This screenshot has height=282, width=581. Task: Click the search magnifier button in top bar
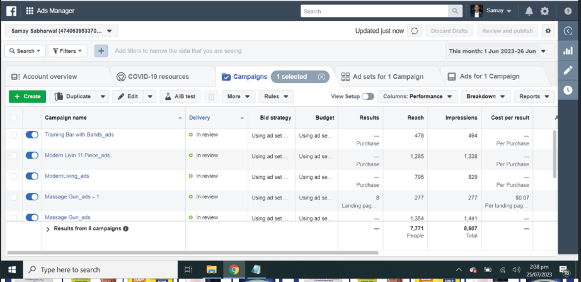pyautogui.click(x=455, y=11)
